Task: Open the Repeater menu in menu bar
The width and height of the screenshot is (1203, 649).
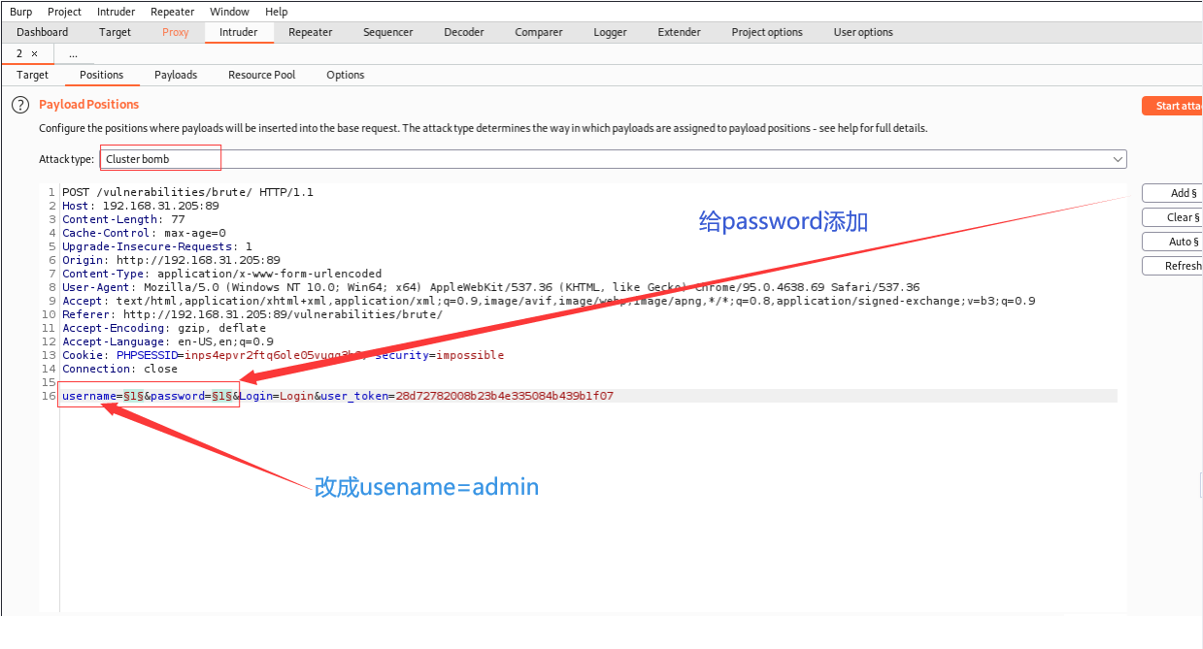Action: pyautogui.click(x=173, y=12)
